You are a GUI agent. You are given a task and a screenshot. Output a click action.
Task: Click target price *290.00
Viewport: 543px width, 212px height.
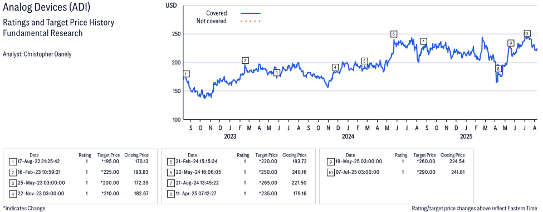(x=427, y=172)
